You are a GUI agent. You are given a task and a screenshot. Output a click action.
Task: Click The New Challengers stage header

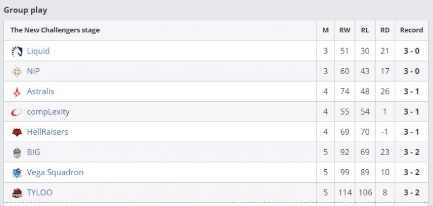55,30
